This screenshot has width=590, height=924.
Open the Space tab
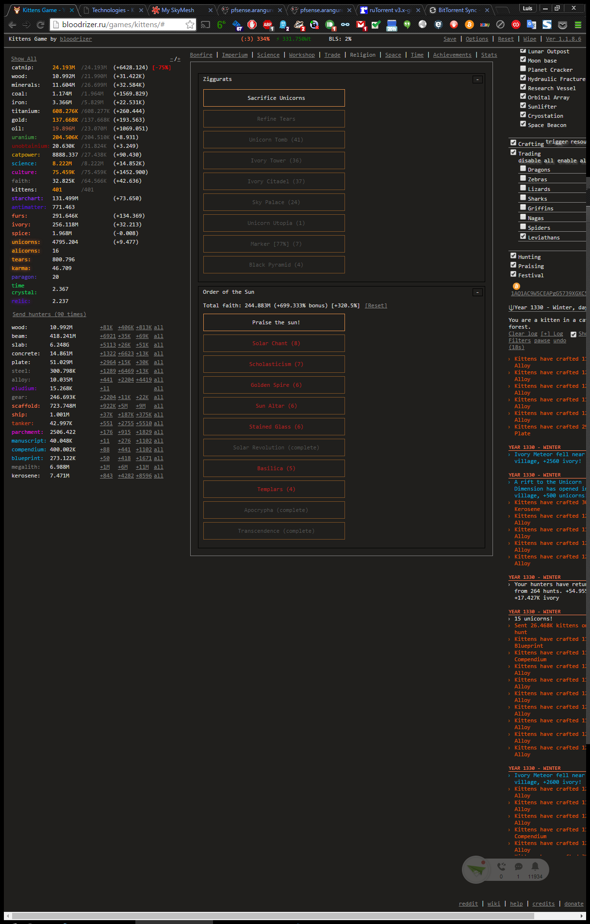coord(393,55)
